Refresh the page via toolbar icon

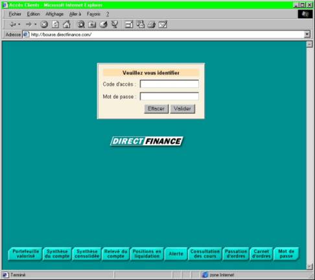tap(55, 25)
